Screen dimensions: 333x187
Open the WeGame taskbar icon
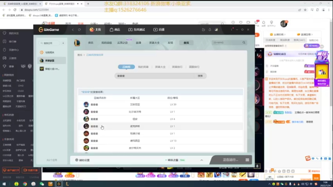[x=59, y=184]
